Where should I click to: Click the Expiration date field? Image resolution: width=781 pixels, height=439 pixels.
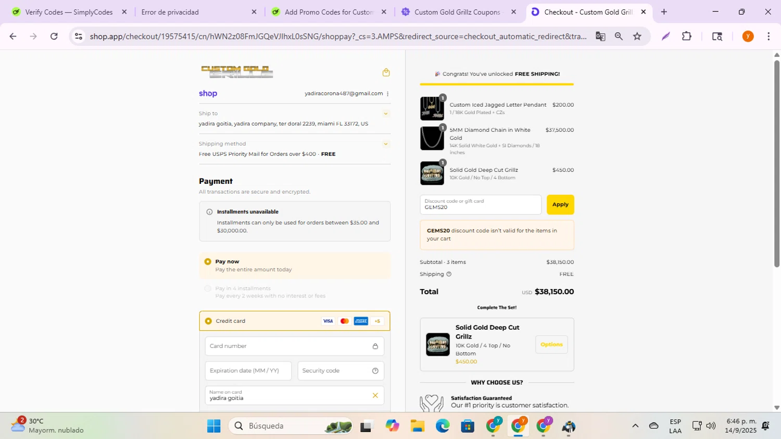click(248, 371)
